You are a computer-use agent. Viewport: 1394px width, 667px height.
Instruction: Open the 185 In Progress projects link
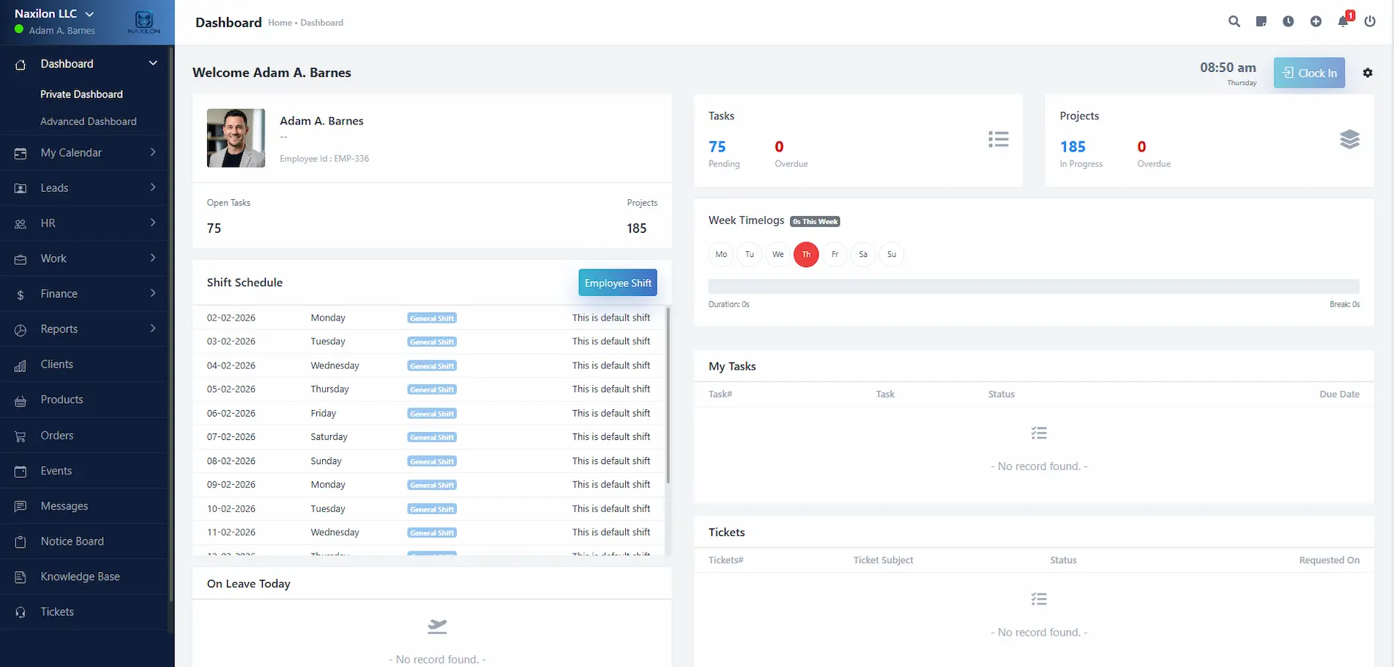(x=1073, y=147)
